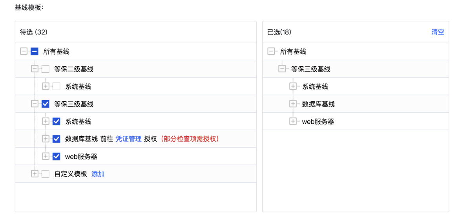Collapse 等保三级基线 in the 待选 tree
The height and width of the screenshot is (221, 458).
point(35,104)
